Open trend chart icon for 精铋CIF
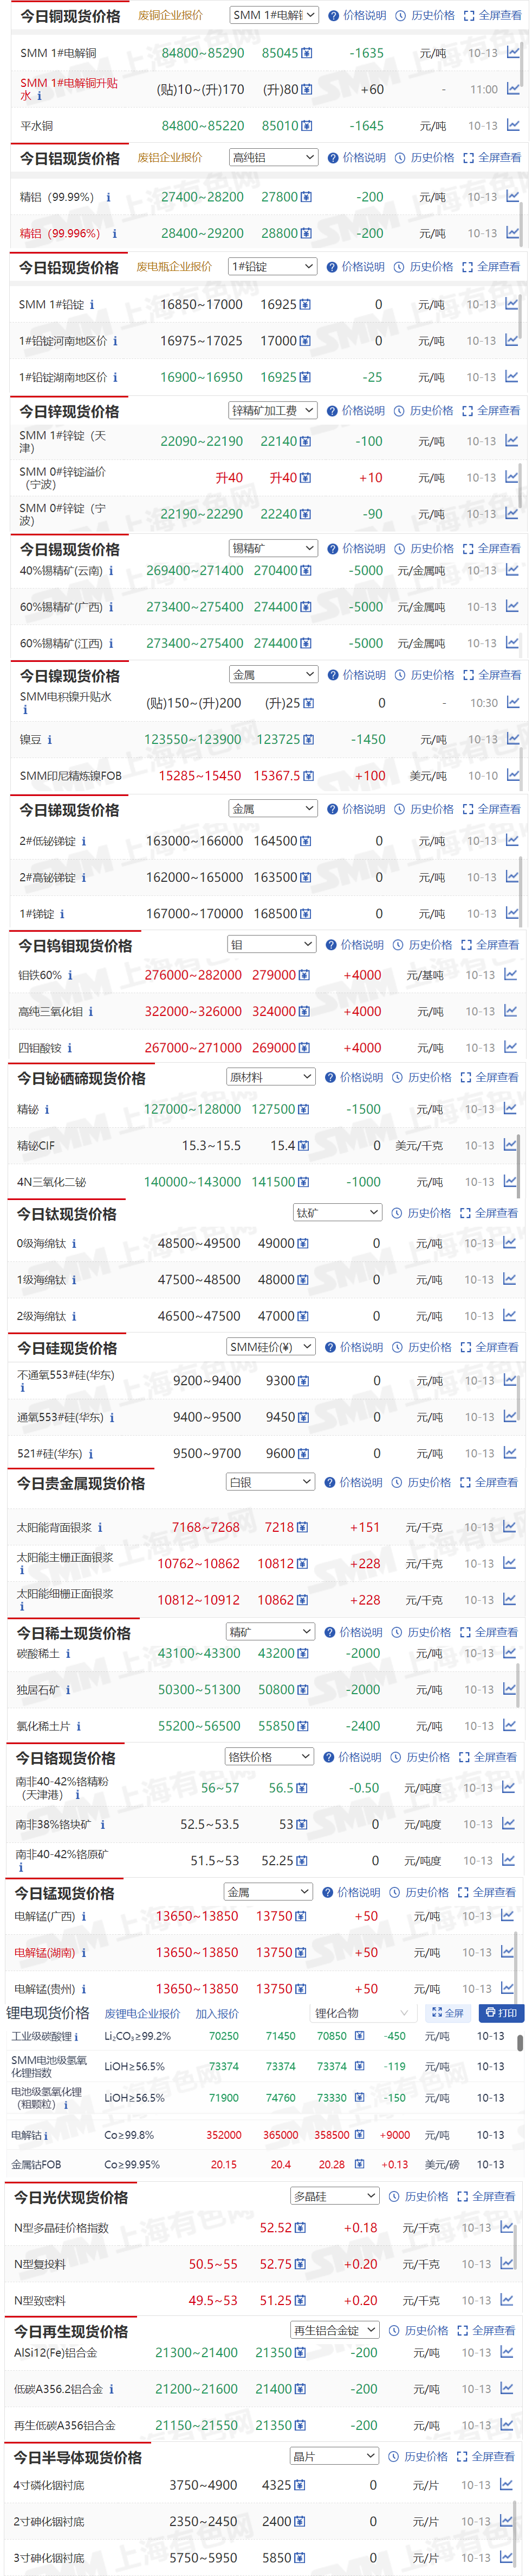 [510, 1145]
